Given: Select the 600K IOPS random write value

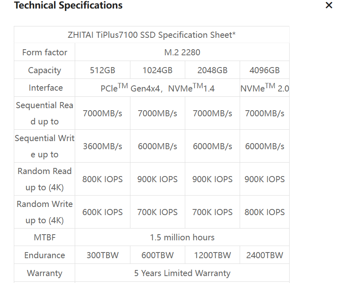Looking at the screenshot, I should [102, 212].
